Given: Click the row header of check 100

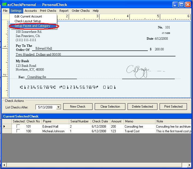Looking at the screenshot, I should 7,131.
